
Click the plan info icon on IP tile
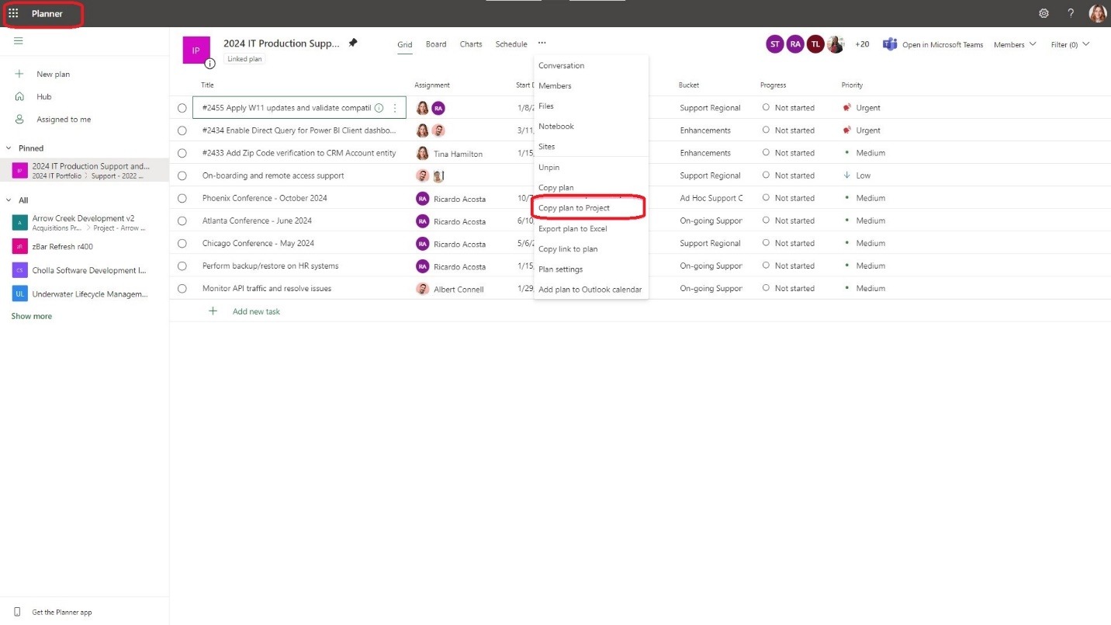tap(209, 64)
